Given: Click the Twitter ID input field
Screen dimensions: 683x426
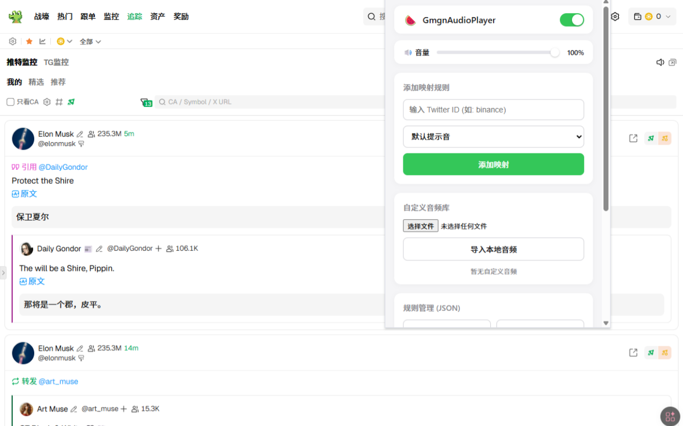Looking at the screenshot, I should point(494,110).
